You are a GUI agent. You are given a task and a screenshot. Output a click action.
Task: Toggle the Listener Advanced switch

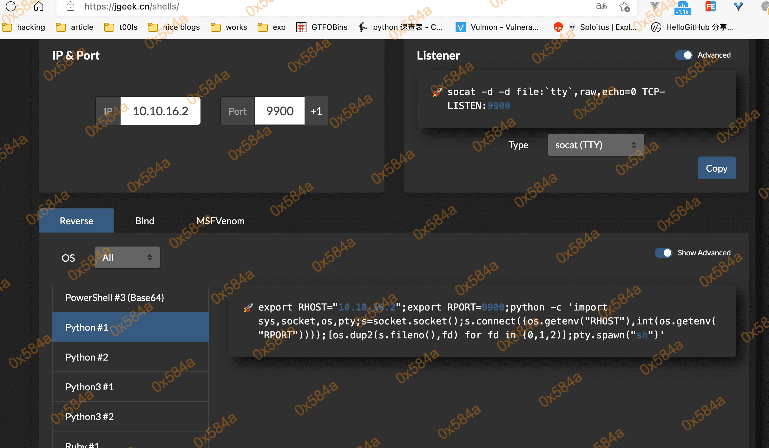tap(683, 55)
